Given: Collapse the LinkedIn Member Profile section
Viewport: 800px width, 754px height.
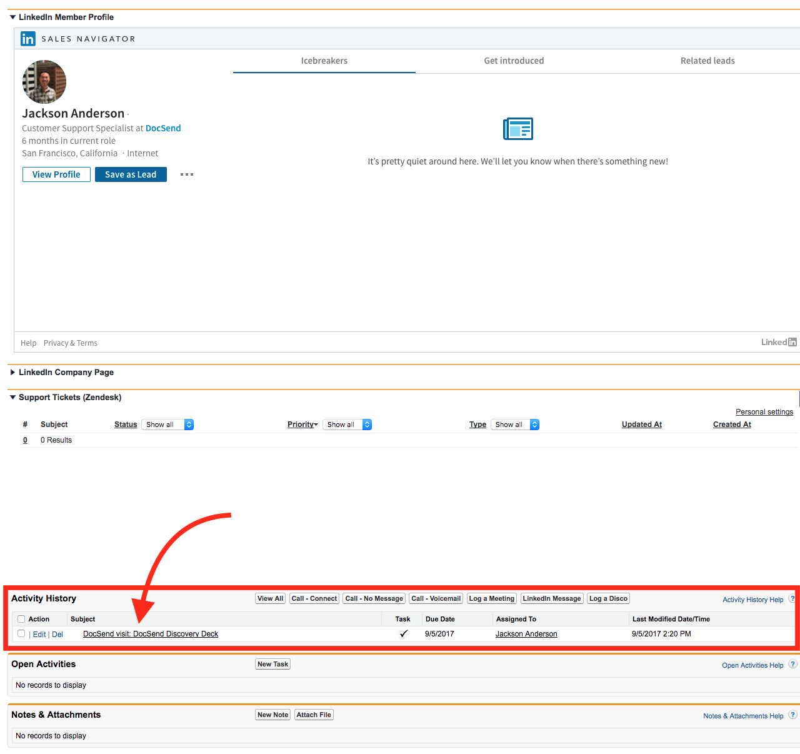Looking at the screenshot, I should [x=12, y=18].
